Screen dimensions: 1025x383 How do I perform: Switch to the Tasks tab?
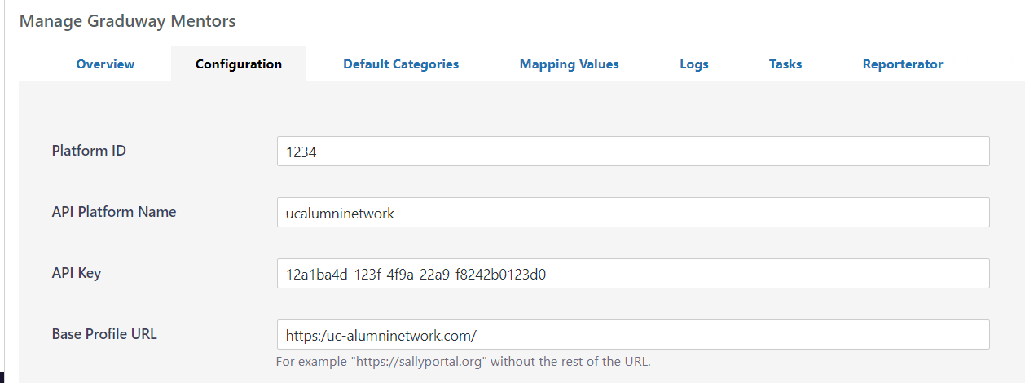(785, 64)
